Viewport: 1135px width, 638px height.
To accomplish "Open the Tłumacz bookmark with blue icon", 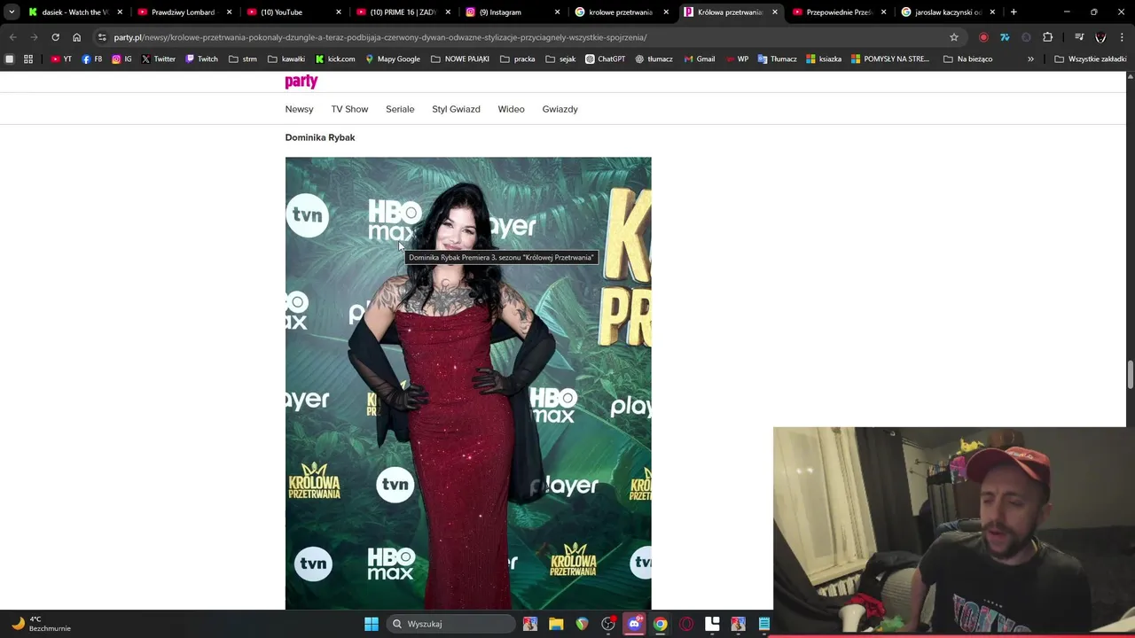I will 777,59.
